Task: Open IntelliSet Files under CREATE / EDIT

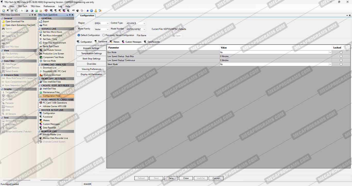Action: [49, 89]
